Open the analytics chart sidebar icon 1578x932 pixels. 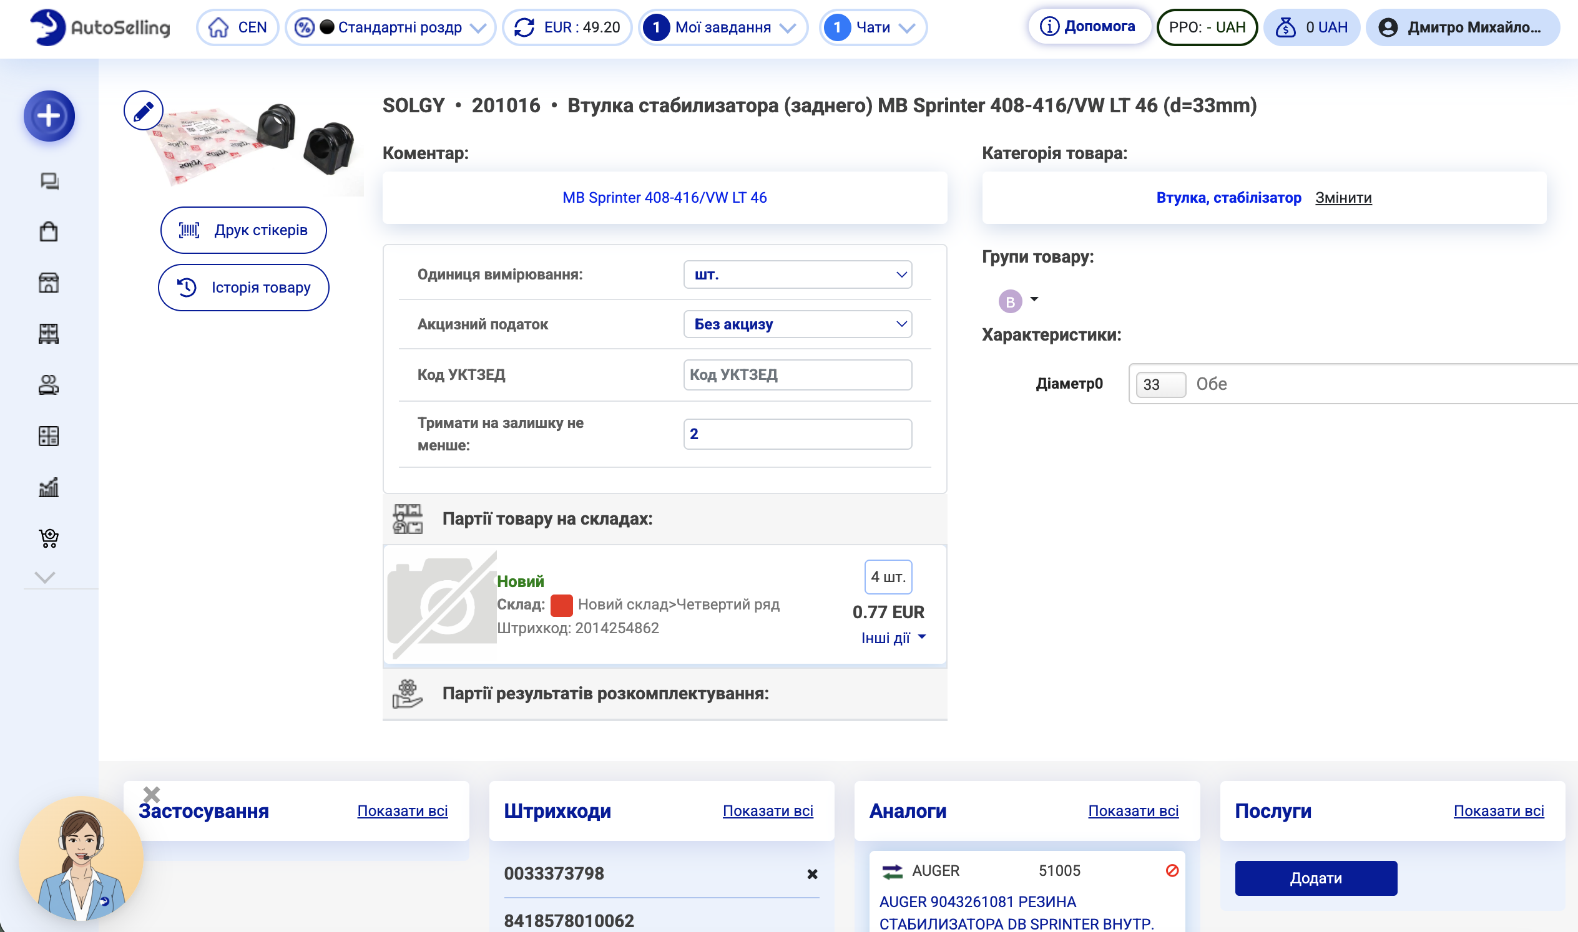pyautogui.click(x=49, y=487)
